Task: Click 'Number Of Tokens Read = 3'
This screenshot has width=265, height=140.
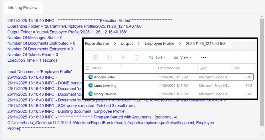Action: (x=33, y=55)
